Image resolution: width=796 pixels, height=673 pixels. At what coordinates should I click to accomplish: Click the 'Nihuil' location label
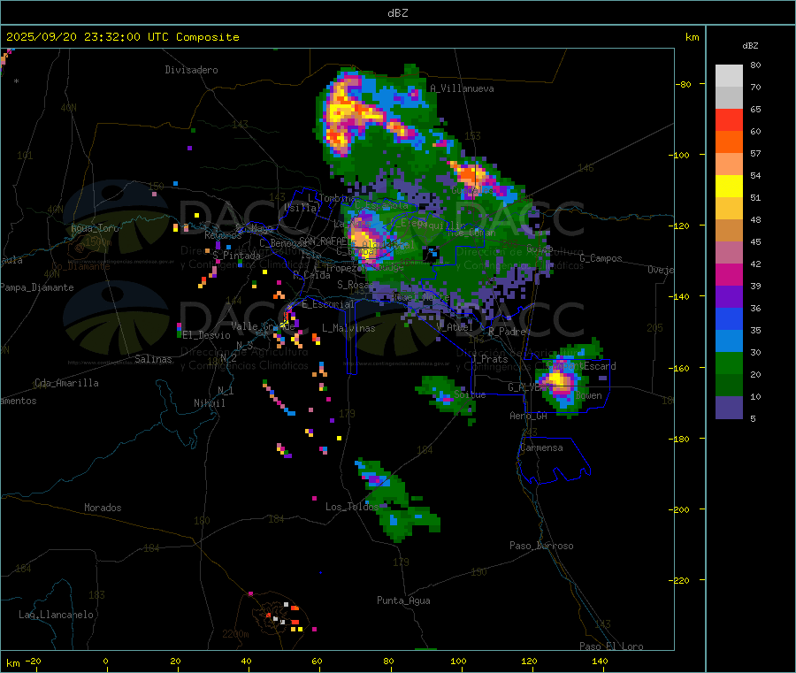click(210, 403)
